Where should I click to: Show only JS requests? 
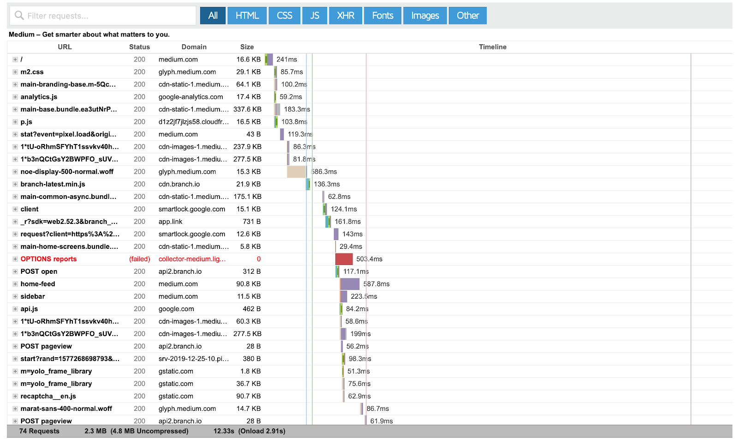[315, 16]
